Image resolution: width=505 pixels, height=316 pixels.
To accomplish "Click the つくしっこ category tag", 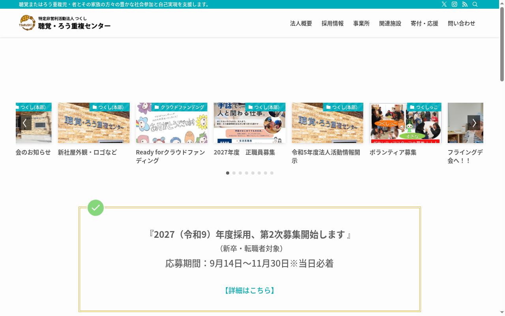I will click(x=424, y=107).
